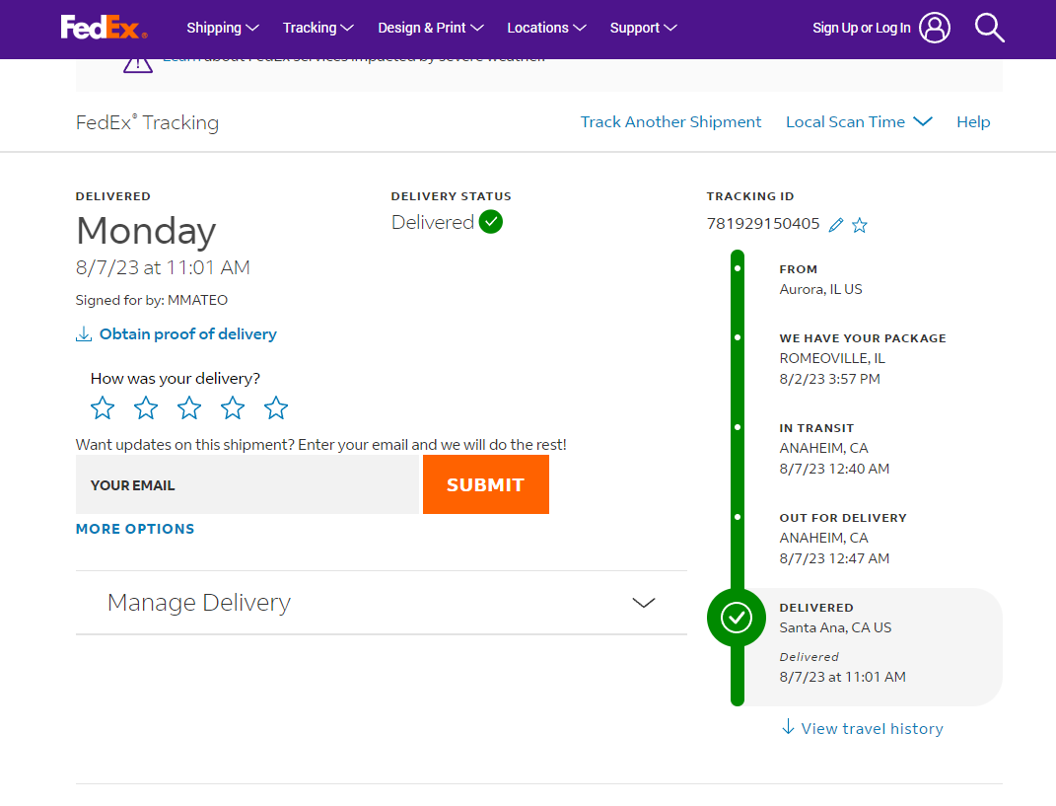Select the We Have Your Package timeline dot

pyautogui.click(x=738, y=337)
